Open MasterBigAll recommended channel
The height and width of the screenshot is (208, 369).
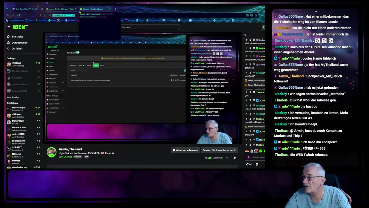(x=23, y=109)
